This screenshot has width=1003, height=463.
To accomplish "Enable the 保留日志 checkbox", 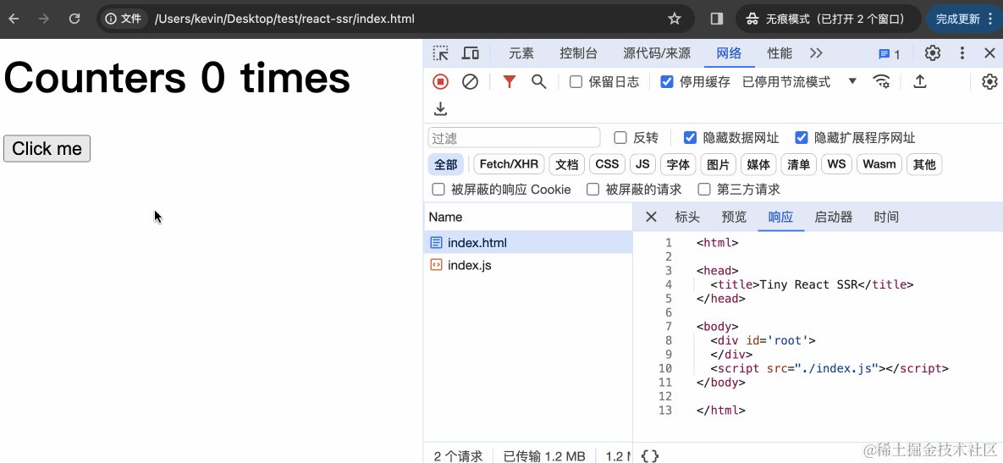I will click(576, 82).
